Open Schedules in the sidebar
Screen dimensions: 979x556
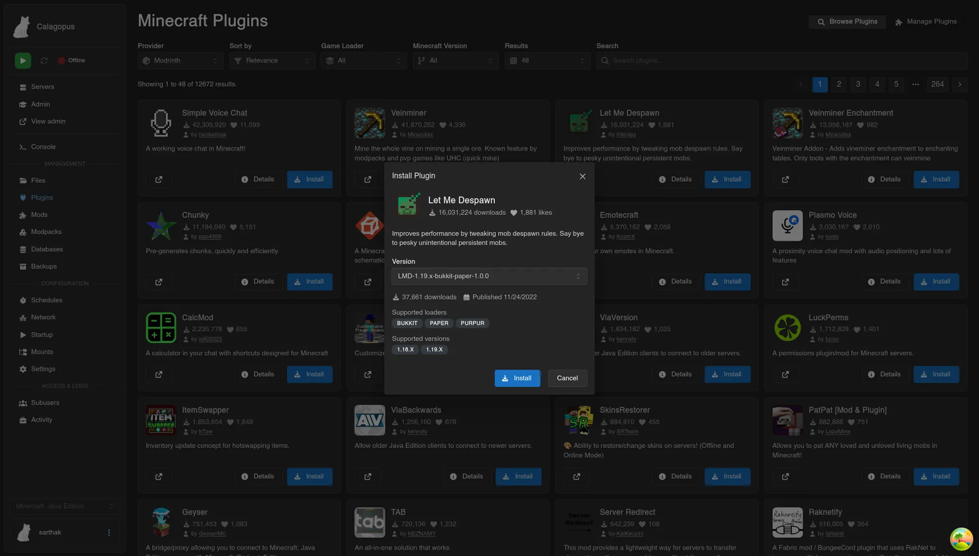47,300
